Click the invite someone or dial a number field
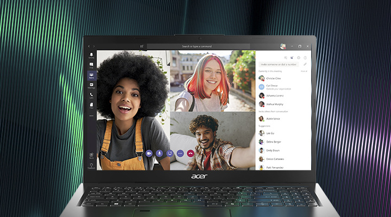Viewport: 391px width, 217px height. point(278,64)
